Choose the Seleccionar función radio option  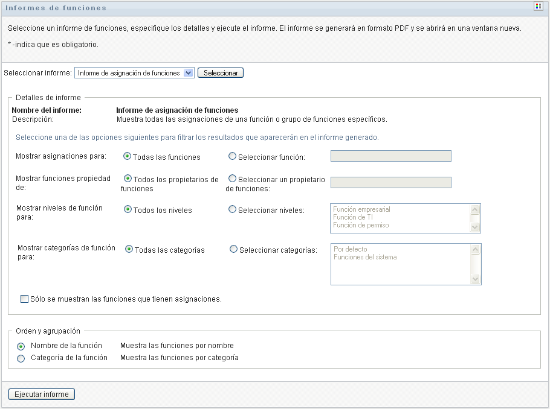[x=232, y=156]
